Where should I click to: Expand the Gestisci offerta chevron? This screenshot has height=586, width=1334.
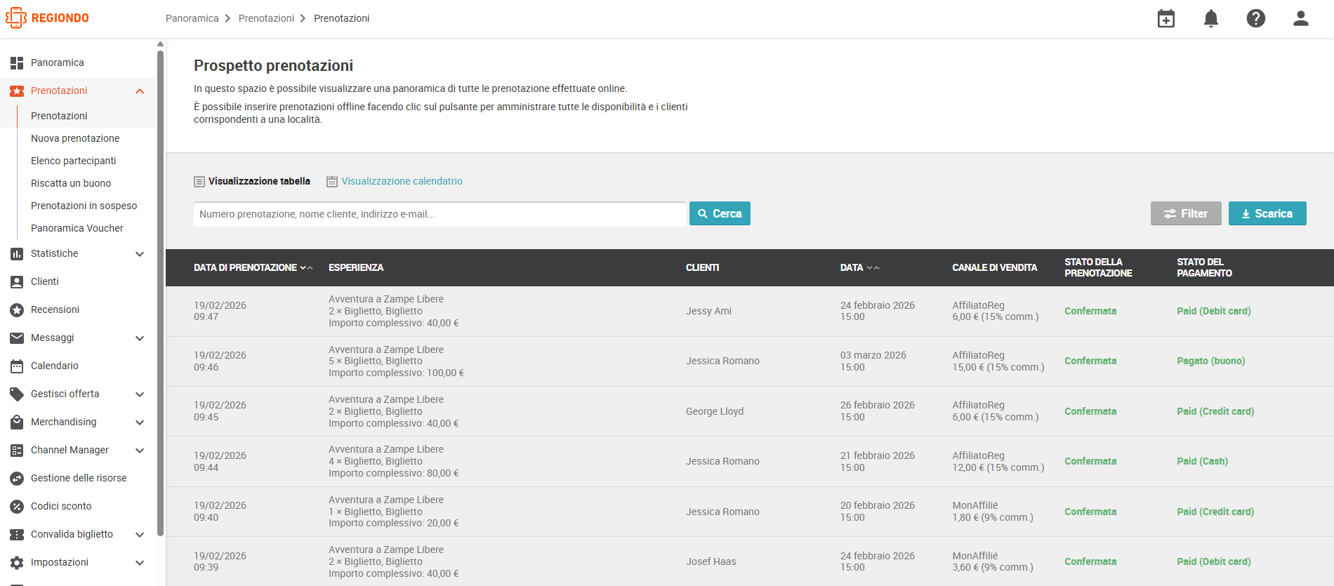click(x=140, y=394)
